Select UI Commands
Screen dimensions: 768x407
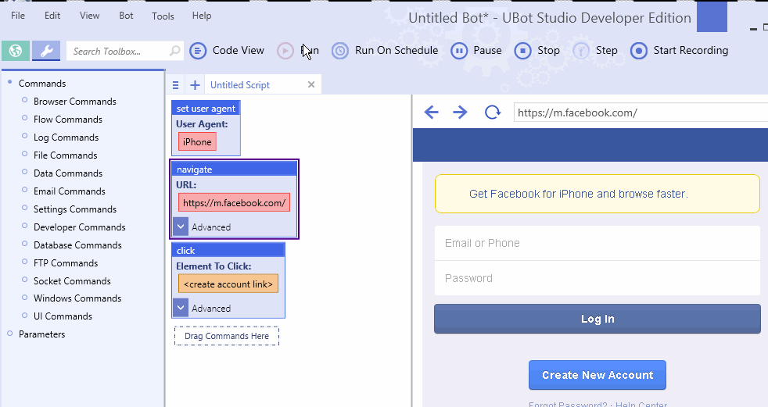pyautogui.click(x=63, y=316)
